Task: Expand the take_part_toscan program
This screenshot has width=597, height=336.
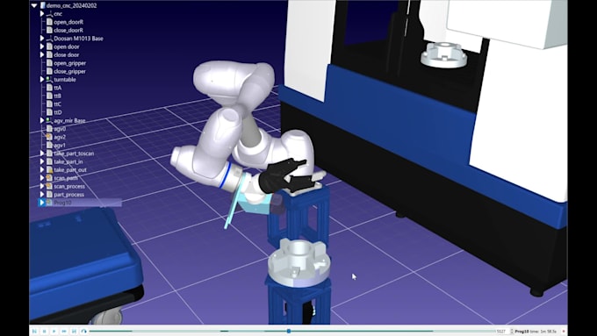Action: (42, 154)
